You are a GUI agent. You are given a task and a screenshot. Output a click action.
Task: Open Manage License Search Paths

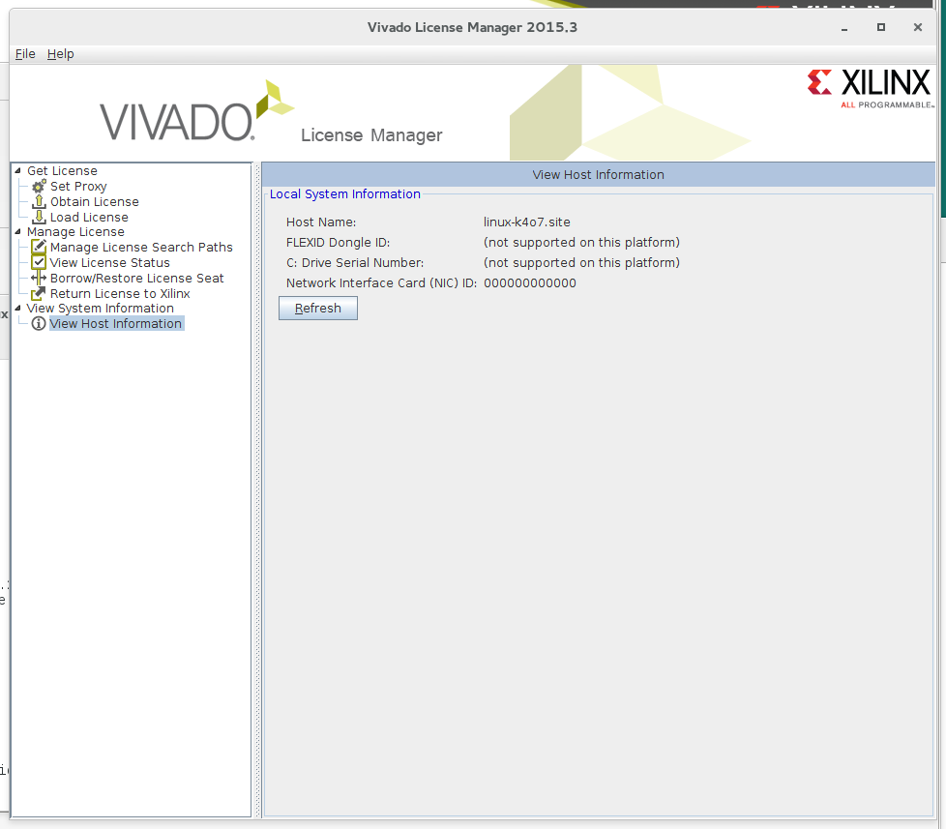(141, 247)
